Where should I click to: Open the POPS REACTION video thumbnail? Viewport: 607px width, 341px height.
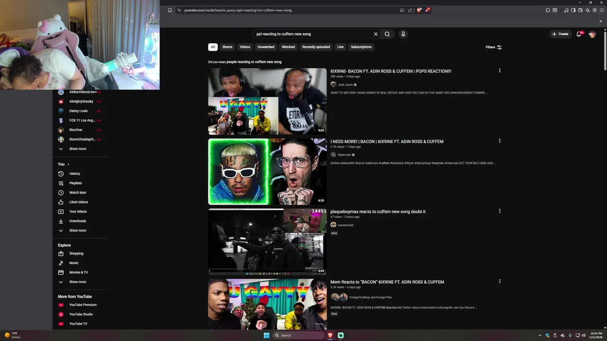[x=267, y=101]
